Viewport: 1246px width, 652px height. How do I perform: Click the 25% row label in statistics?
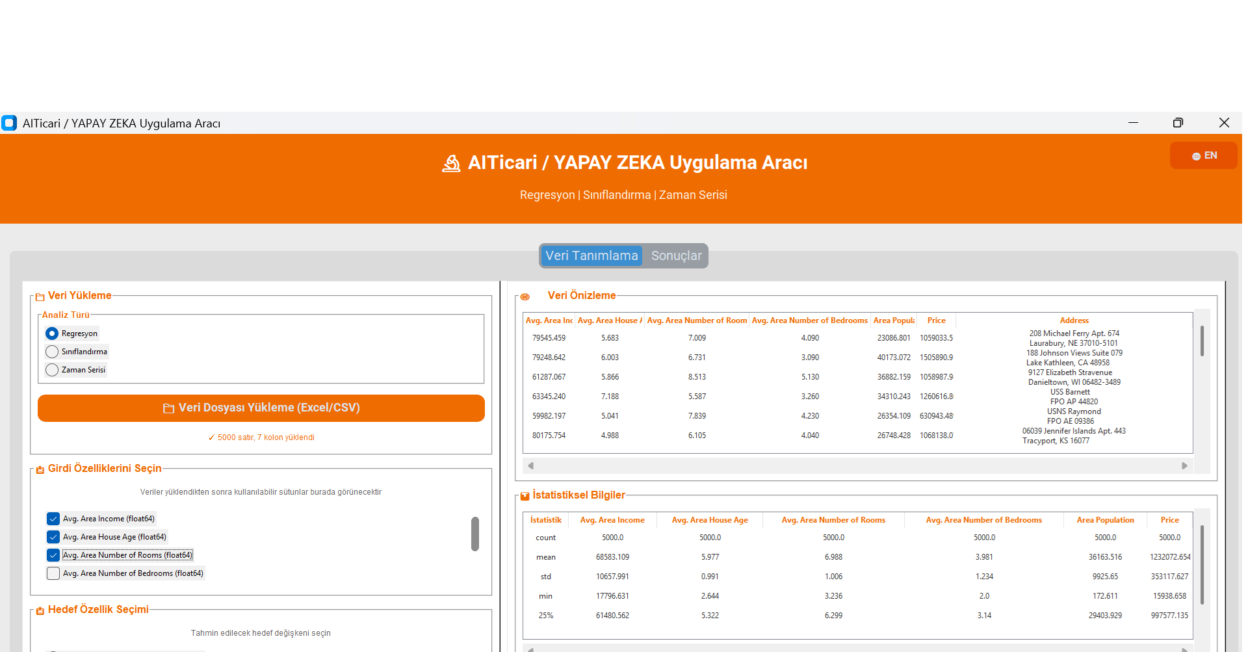coord(546,616)
